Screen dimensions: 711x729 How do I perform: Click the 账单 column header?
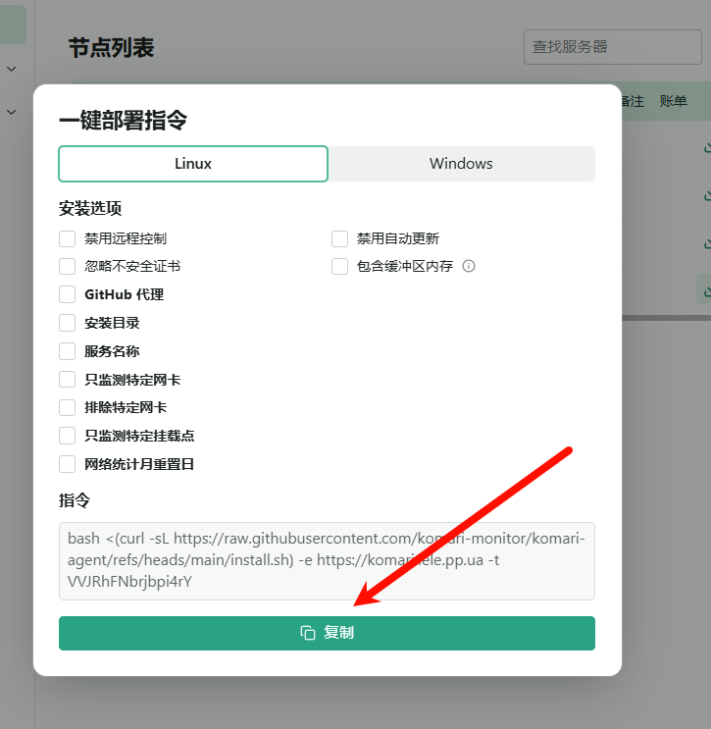(673, 101)
